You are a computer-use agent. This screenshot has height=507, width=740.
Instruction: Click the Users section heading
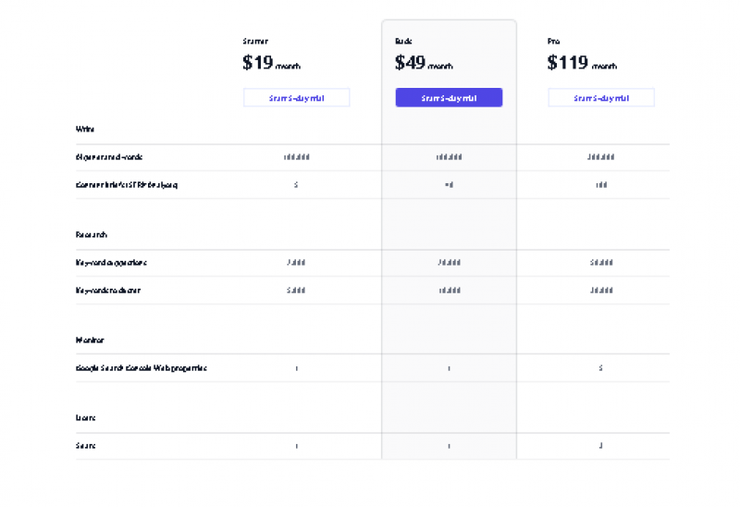(85, 418)
